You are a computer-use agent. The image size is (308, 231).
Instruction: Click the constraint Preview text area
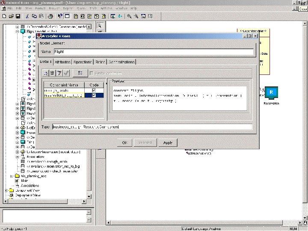[x=180, y=98]
